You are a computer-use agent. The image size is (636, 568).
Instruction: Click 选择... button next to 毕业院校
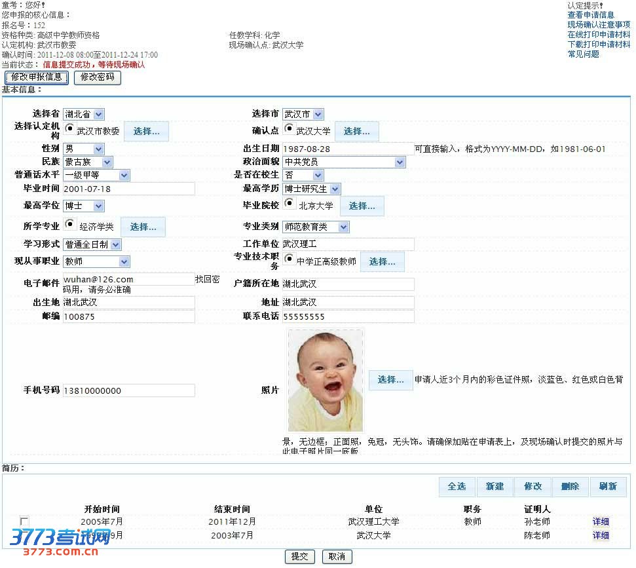point(362,206)
